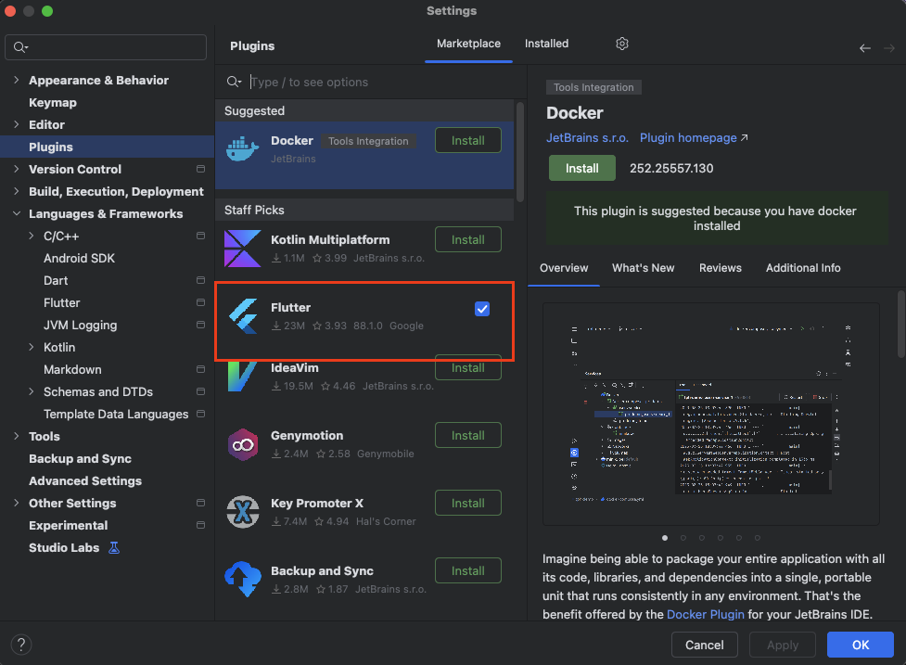The width and height of the screenshot is (906, 665).
Task: Click the Docker Plugin link in description
Action: pyautogui.click(x=705, y=614)
